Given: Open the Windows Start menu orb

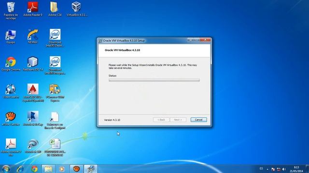Looking at the screenshot, I should tap(6, 169).
